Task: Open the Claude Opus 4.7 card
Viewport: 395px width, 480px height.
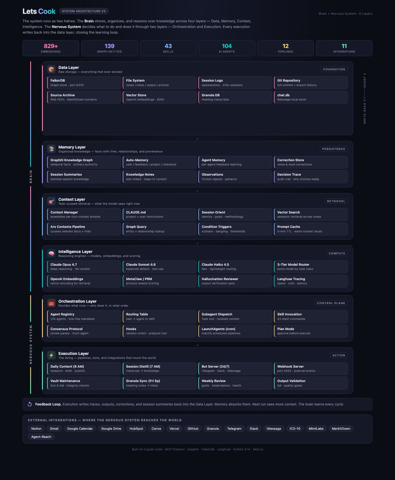Action: coord(84,267)
